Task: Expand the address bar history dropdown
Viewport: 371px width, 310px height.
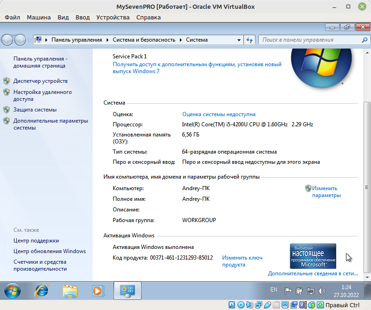Action: click(239, 40)
